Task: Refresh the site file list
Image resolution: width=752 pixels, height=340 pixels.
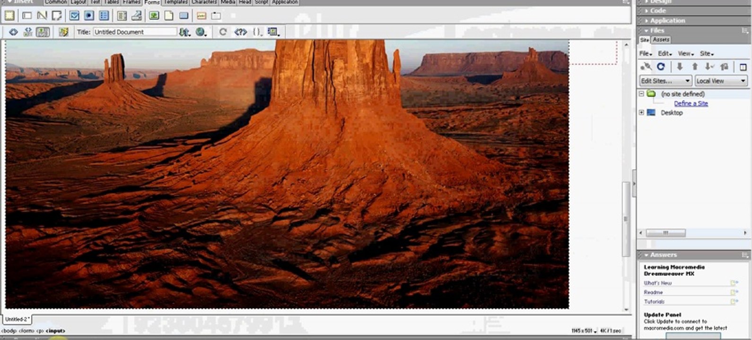Action: click(x=661, y=67)
